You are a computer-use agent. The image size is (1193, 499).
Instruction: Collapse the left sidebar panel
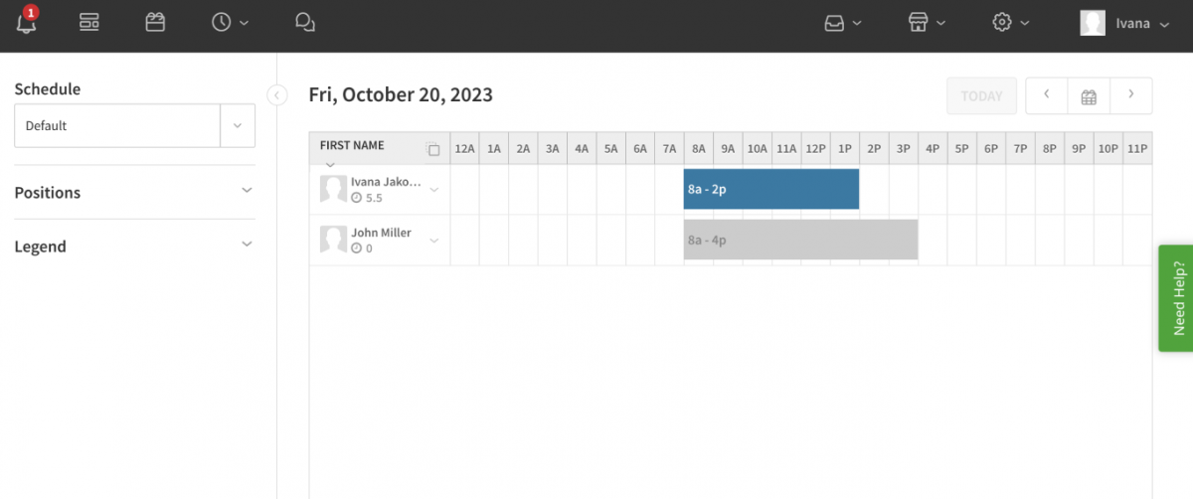[x=277, y=94]
